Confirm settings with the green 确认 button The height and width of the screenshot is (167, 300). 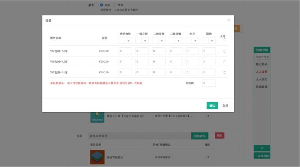[212, 106]
